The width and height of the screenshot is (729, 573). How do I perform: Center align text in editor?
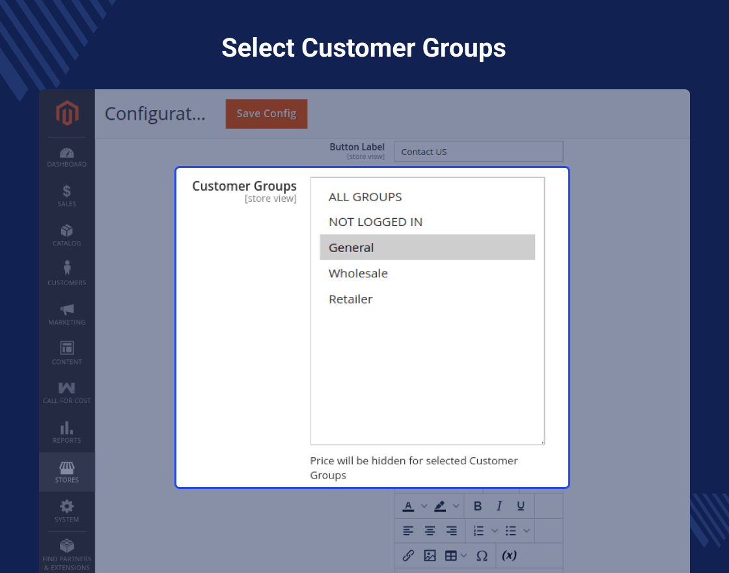[430, 531]
